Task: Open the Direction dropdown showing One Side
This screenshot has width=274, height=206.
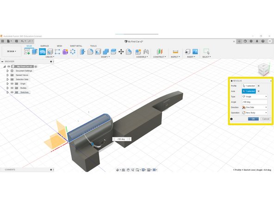Action: point(255,107)
